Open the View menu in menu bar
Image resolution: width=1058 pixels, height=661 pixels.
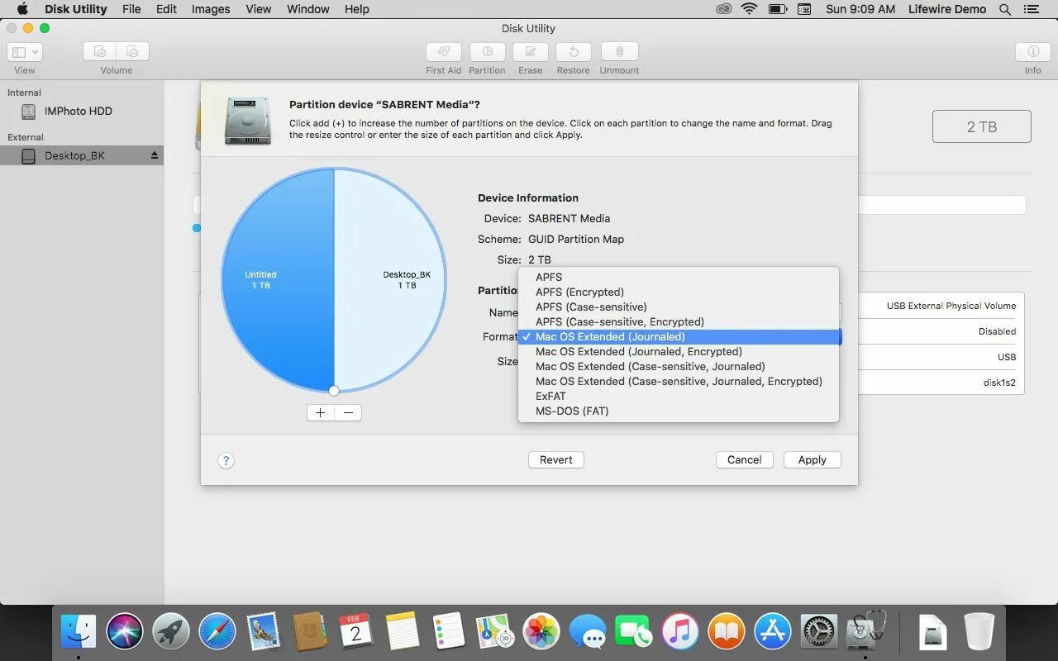(x=258, y=9)
